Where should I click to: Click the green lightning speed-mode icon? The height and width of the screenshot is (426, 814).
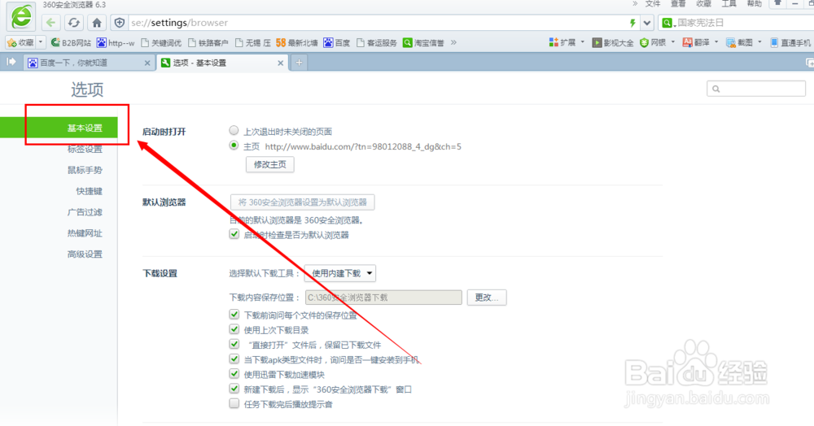tap(632, 23)
